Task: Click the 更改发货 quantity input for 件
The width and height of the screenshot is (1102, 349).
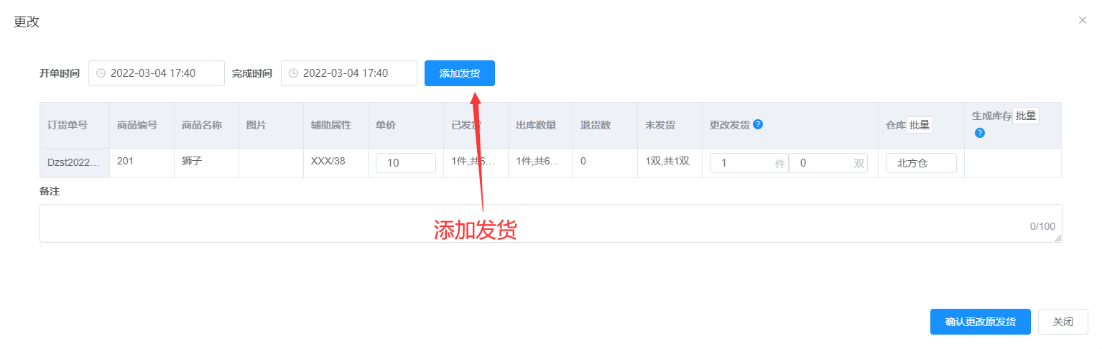Action: [x=744, y=163]
